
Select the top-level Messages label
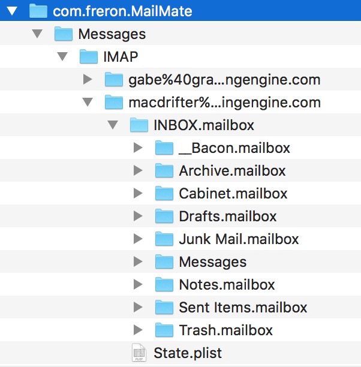112,34
